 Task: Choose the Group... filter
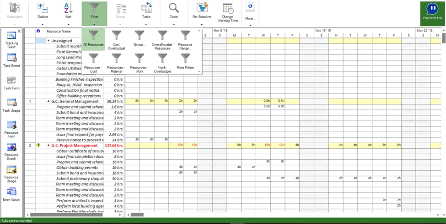click(140, 39)
